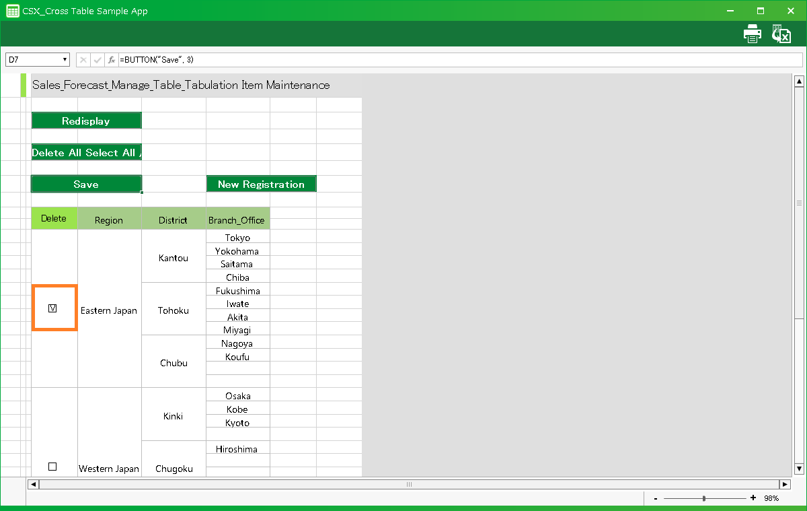Click the formula bar input field
This screenshot has height=511, width=807.
(x=457, y=60)
